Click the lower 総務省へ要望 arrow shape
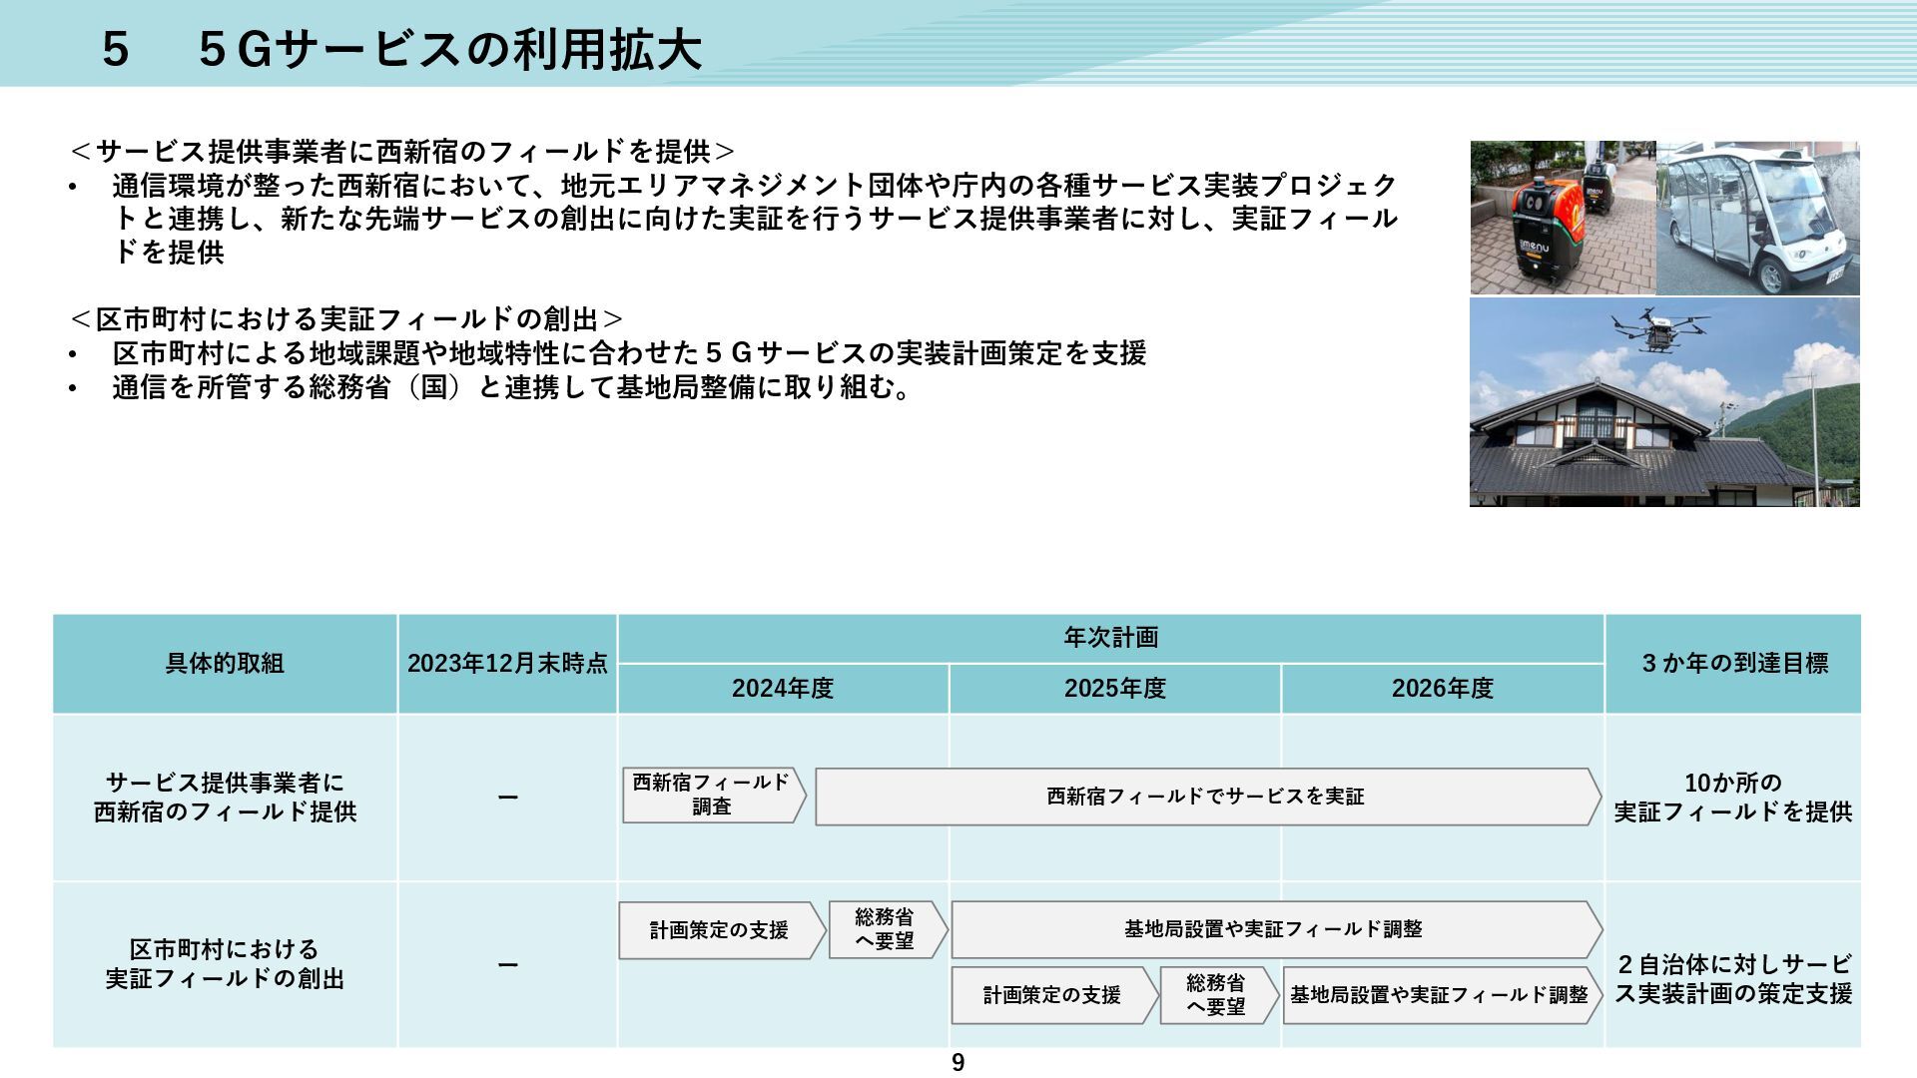 coord(1216,995)
